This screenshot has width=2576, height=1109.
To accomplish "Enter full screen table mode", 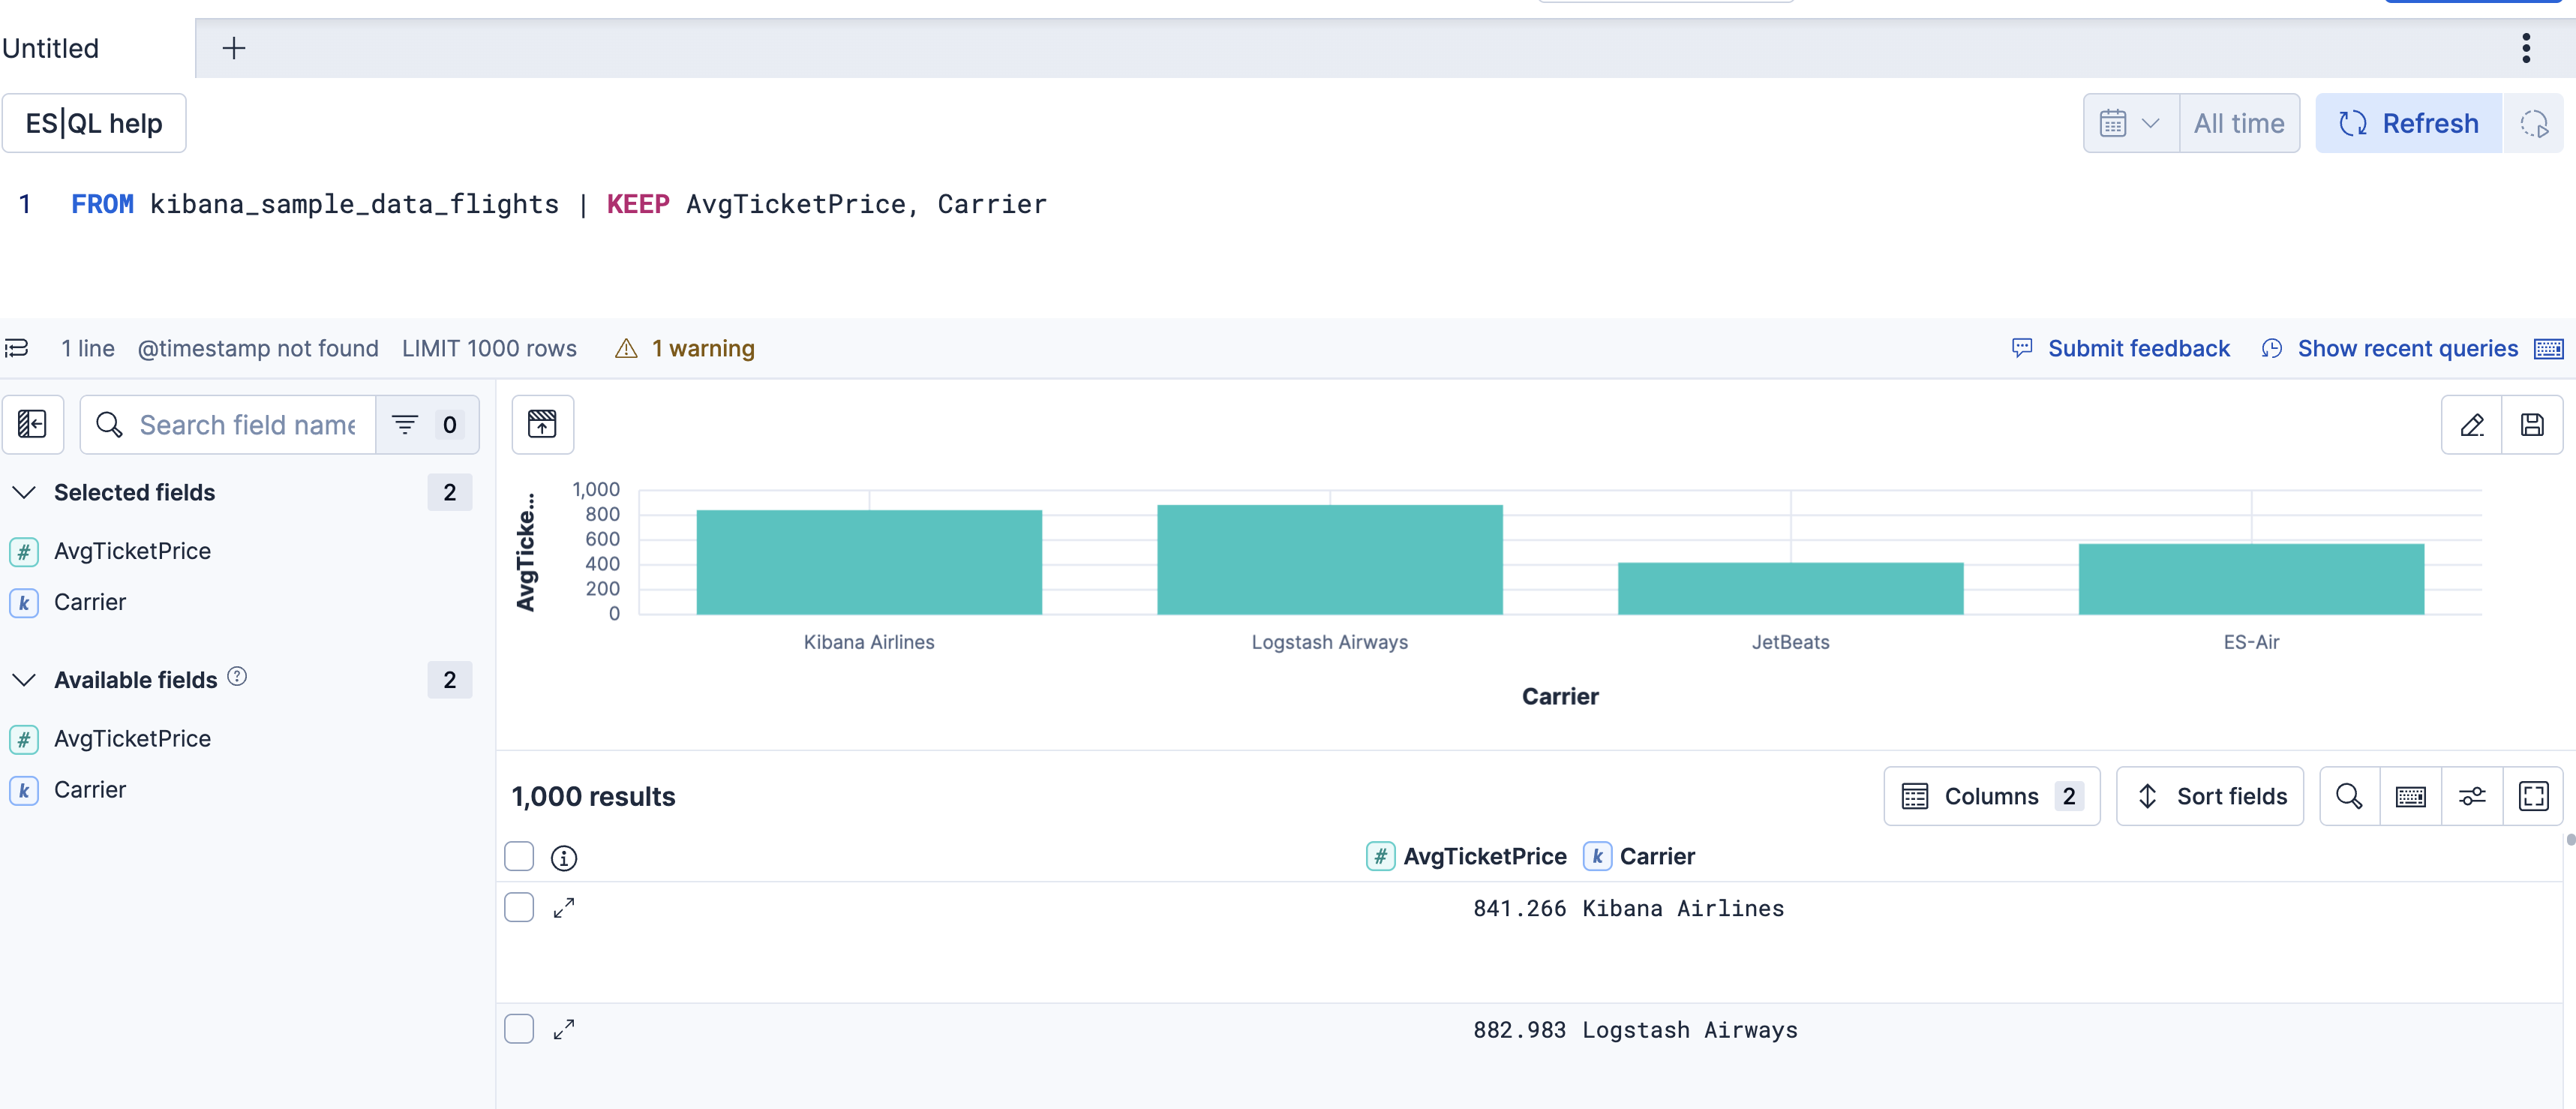I will 2533,796.
